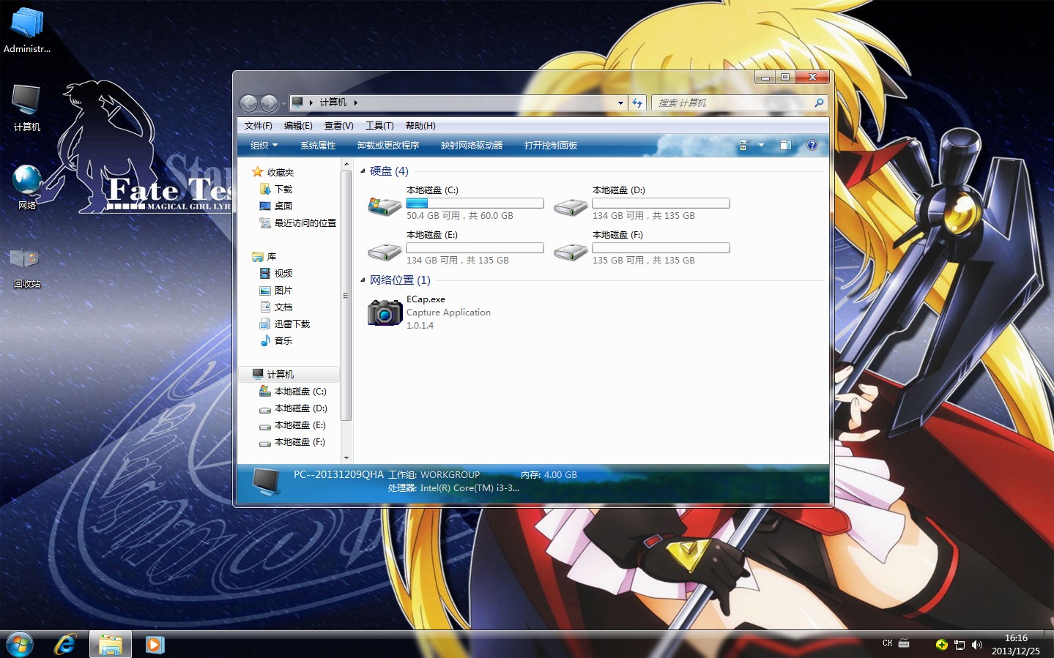The height and width of the screenshot is (658, 1054).
Task: Open the 工具(T) menu
Action: pyautogui.click(x=379, y=126)
